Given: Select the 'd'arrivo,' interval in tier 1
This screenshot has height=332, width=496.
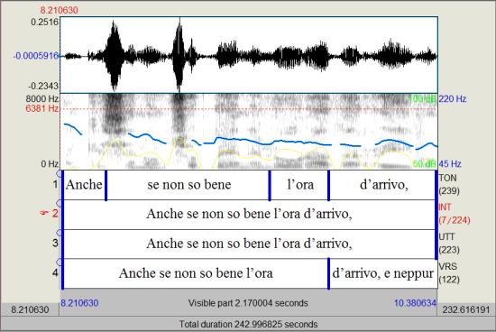Looking at the screenshot, I should [382, 185].
